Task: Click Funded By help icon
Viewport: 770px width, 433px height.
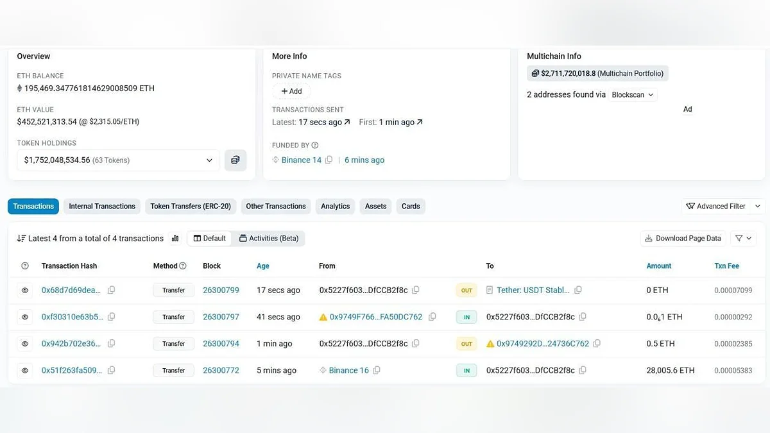Action: (x=315, y=146)
